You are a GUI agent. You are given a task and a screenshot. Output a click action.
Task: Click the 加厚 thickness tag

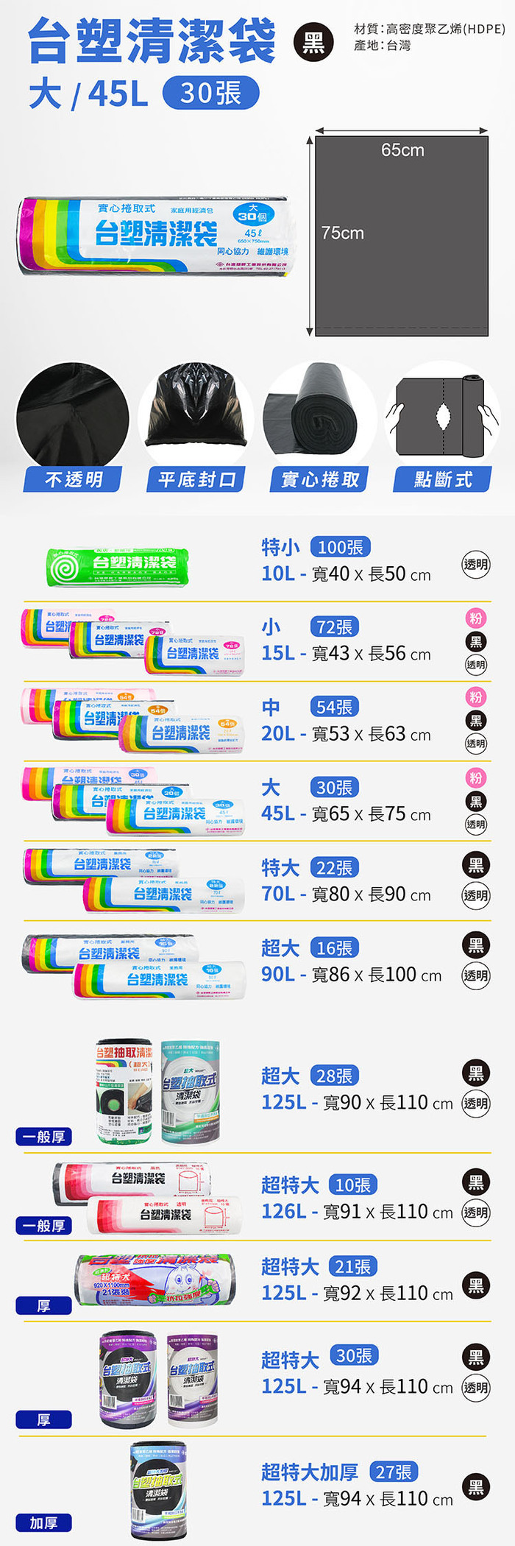pos(43,1522)
